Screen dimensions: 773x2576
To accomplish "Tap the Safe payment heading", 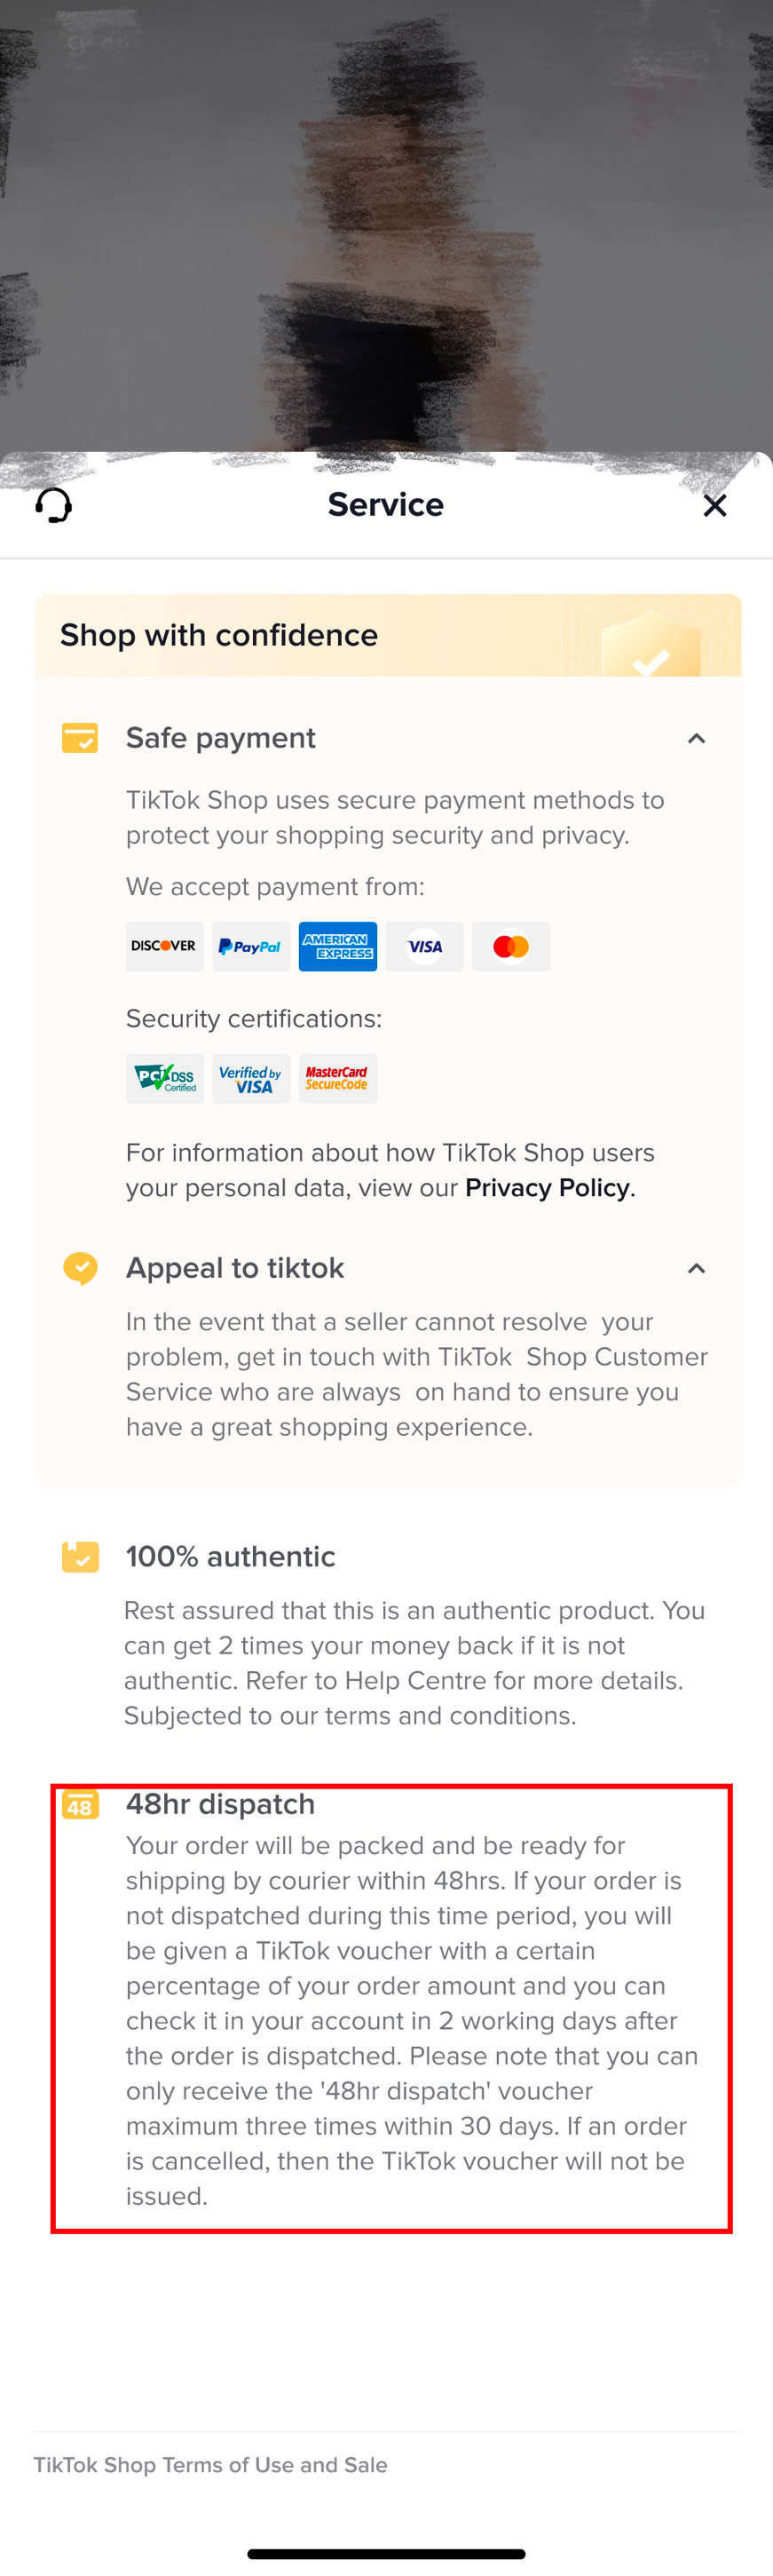I will [x=221, y=738].
